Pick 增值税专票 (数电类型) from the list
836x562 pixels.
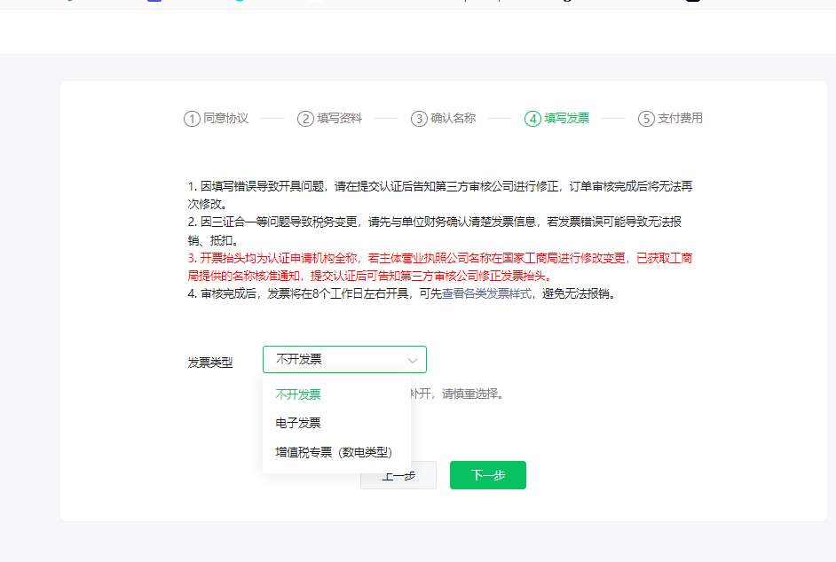tap(334, 452)
